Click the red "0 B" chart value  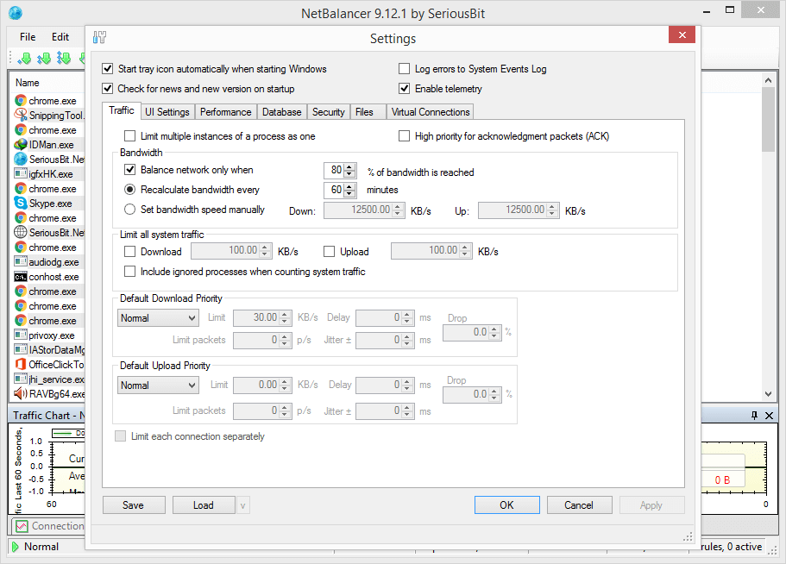722,479
